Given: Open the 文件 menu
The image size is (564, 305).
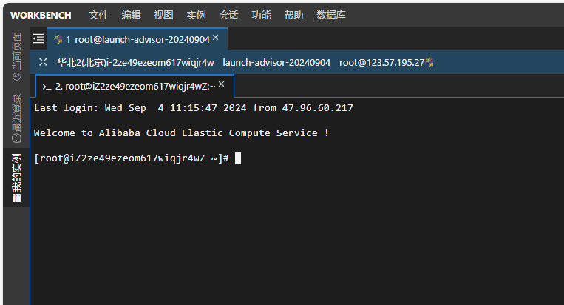Looking at the screenshot, I should (x=98, y=15).
